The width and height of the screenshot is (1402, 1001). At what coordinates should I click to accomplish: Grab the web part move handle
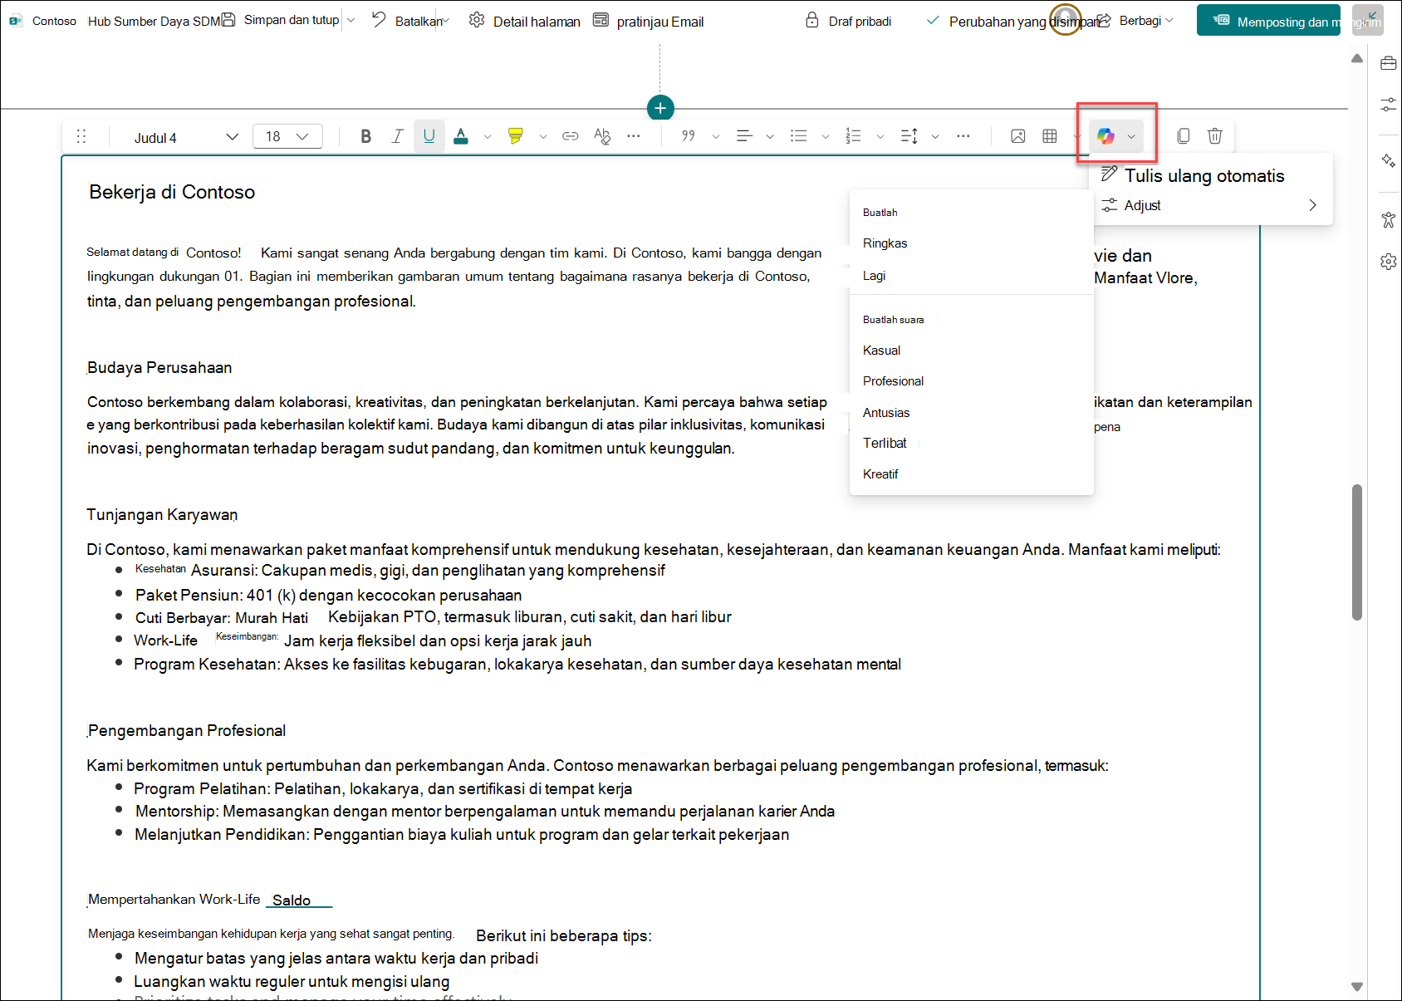pyautogui.click(x=81, y=136)
